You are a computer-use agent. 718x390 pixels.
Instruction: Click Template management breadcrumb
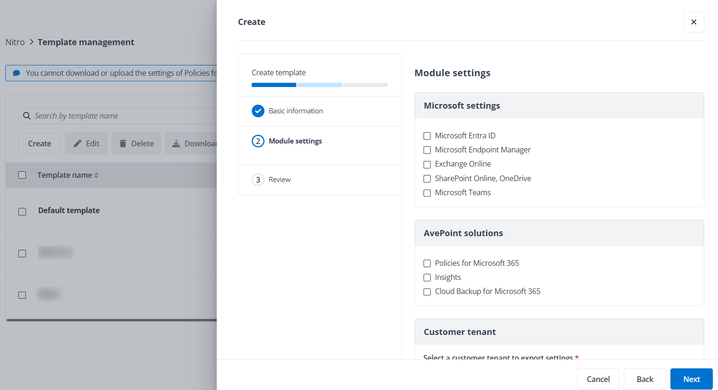point(86,42)
